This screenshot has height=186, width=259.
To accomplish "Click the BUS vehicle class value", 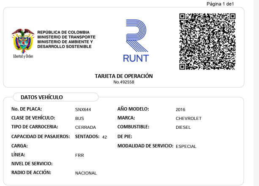I will click(79, 119).
